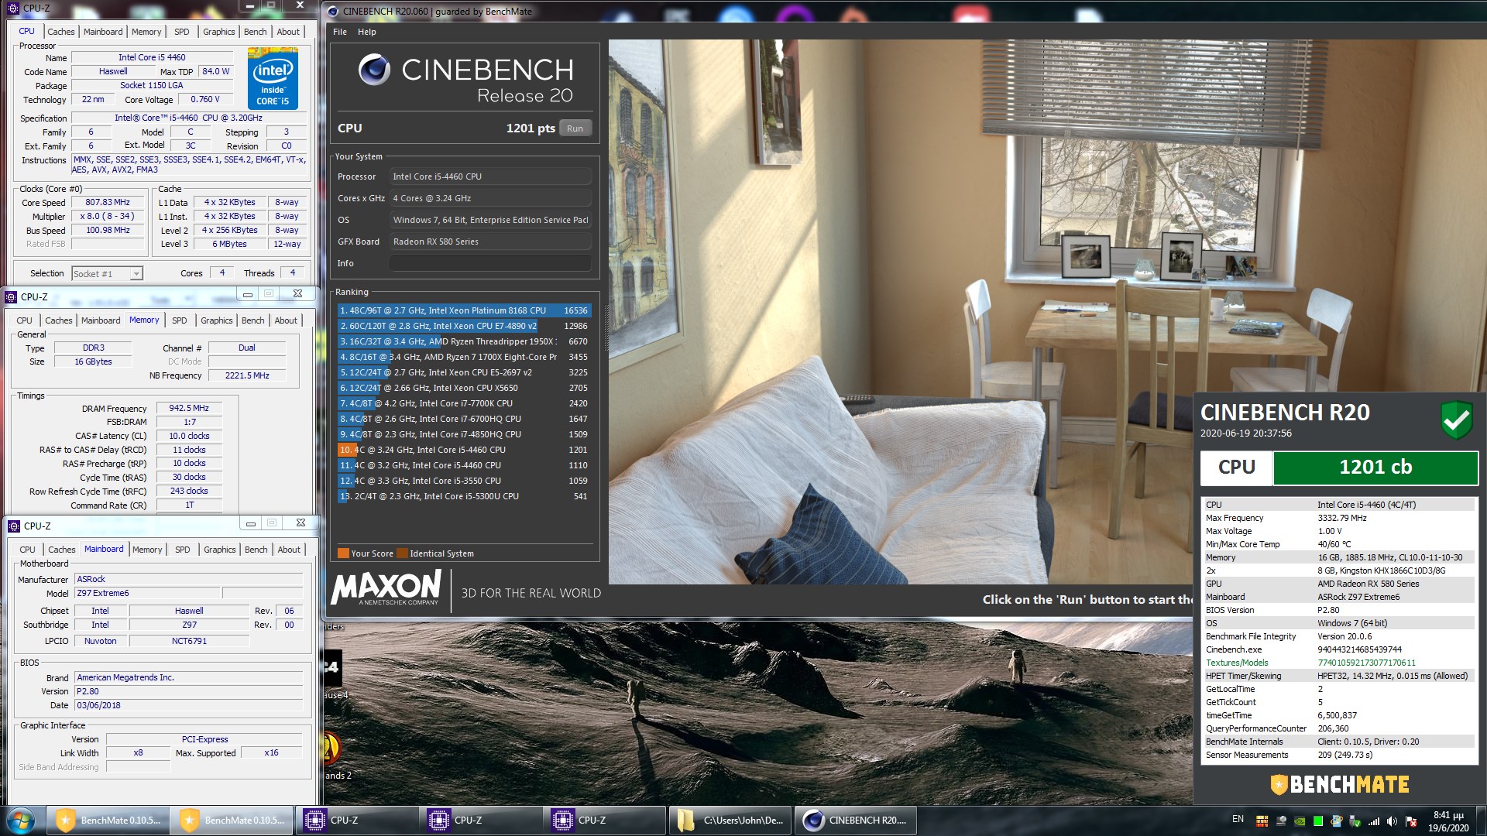Click the Intel Core i5 logo in CPU-Z
1487x836 pixels.
click(x=273, y=79)
